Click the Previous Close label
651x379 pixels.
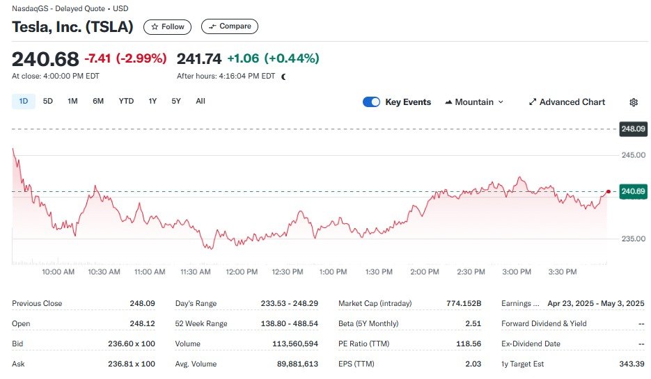[x=37, y=303]
